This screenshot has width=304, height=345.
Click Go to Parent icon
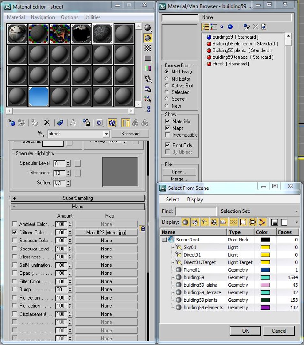tap(135, 123)
